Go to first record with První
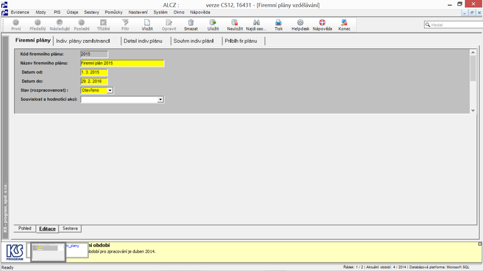483x271 pixels. coord(16,25)
